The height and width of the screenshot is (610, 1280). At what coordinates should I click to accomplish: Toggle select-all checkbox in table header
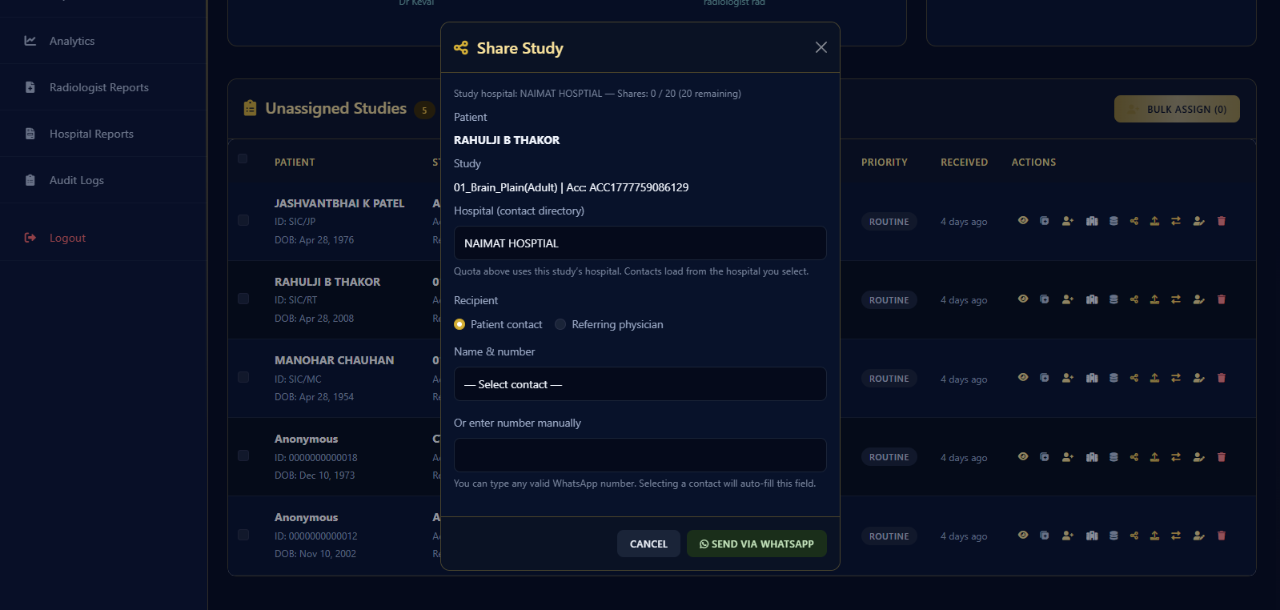[x=243, y=159]
